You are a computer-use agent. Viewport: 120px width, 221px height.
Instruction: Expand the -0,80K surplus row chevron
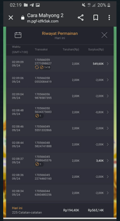tap(108, 112)
